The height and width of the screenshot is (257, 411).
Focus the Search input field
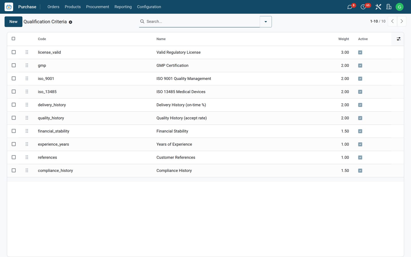click(202, 22)
